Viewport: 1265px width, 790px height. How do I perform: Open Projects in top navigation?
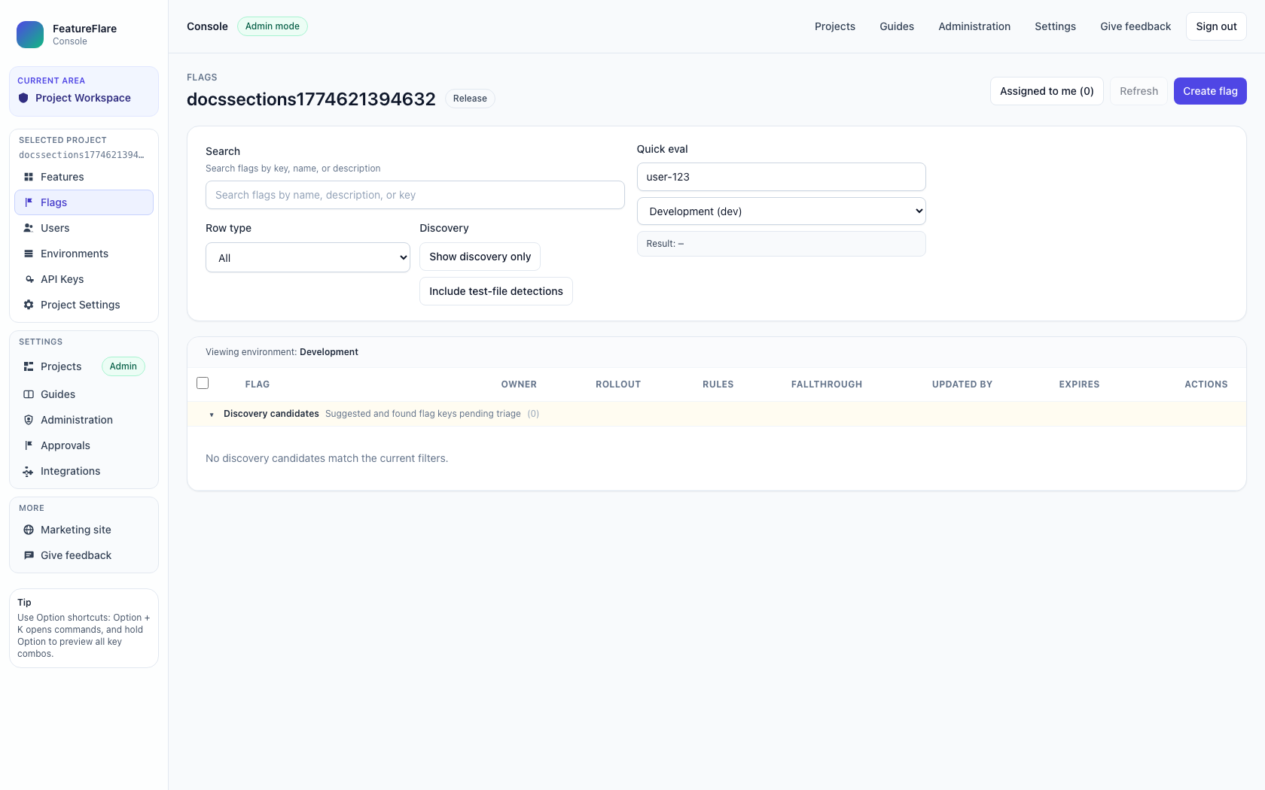(x=835, y=26)
